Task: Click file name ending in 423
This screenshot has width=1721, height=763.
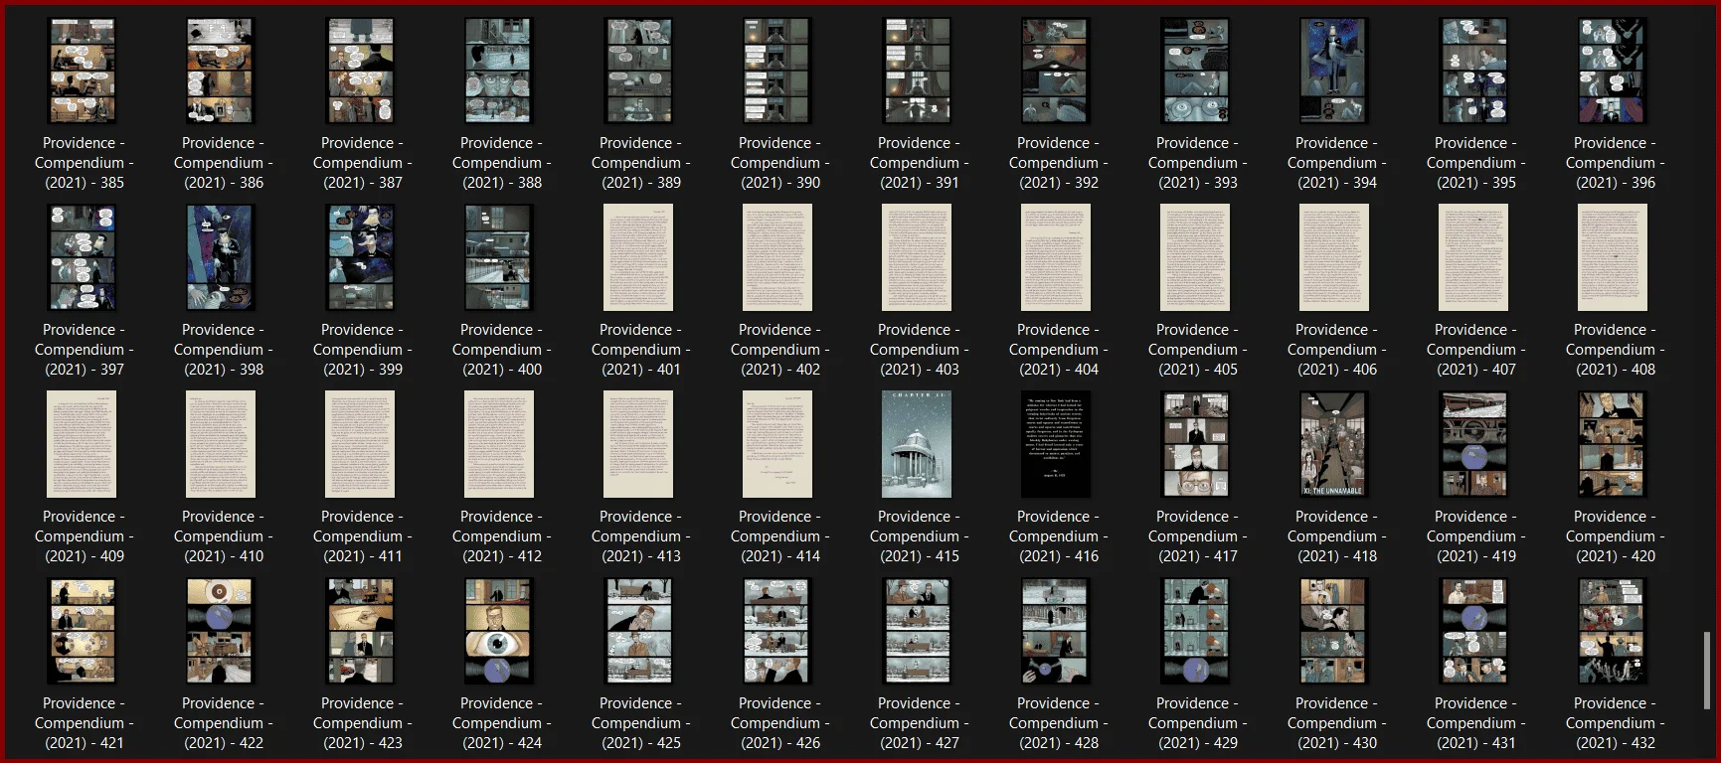Action: 362,723
